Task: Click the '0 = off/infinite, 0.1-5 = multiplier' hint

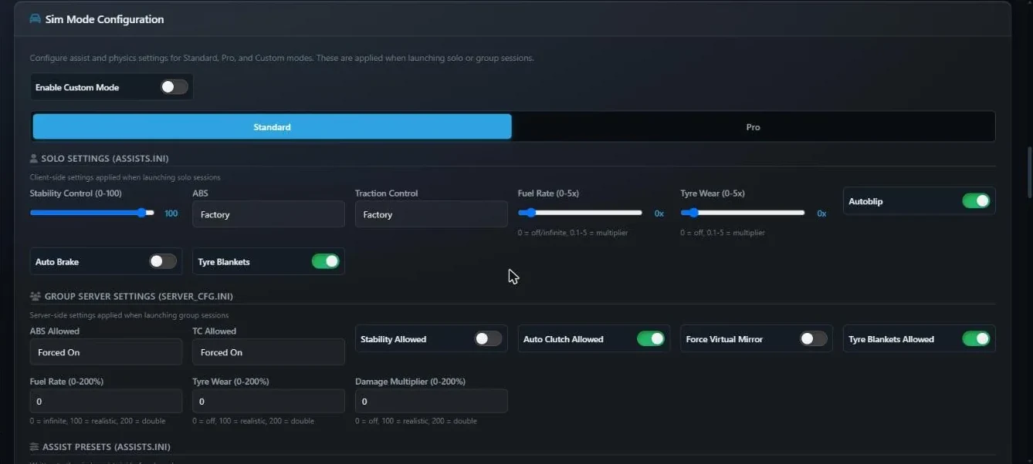Action: coord(573,233)
